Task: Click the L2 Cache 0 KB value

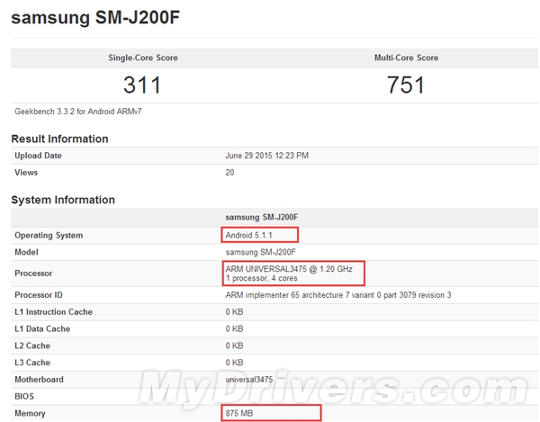Action: pyautogui.click(x=234, y=346)
